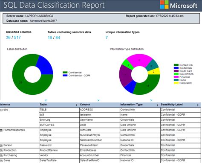Select the DOB column cell
The width and height of the screenshot is (202, 163).
[x=100, y=125]
